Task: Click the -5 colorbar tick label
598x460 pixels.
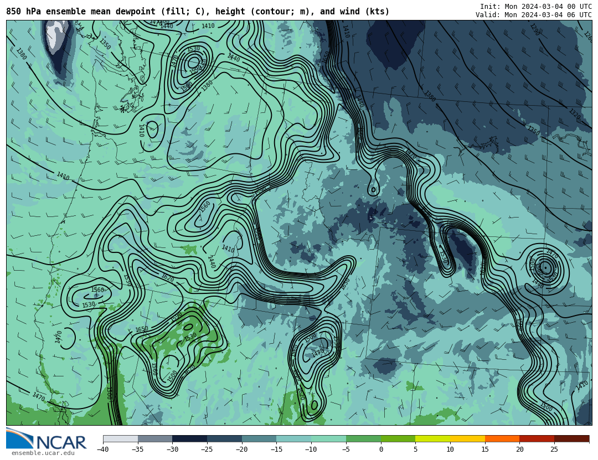Action: [346, 449]
